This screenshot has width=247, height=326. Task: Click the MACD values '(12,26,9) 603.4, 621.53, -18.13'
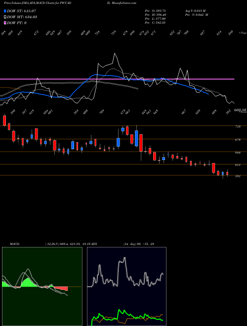pyautogui.click(x=68, y=244)
